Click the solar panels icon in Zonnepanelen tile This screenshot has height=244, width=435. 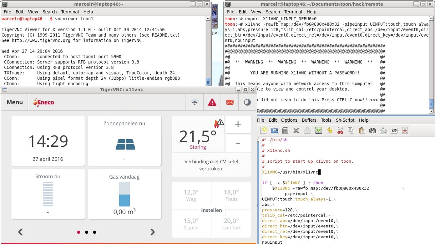tap(125, 144)
